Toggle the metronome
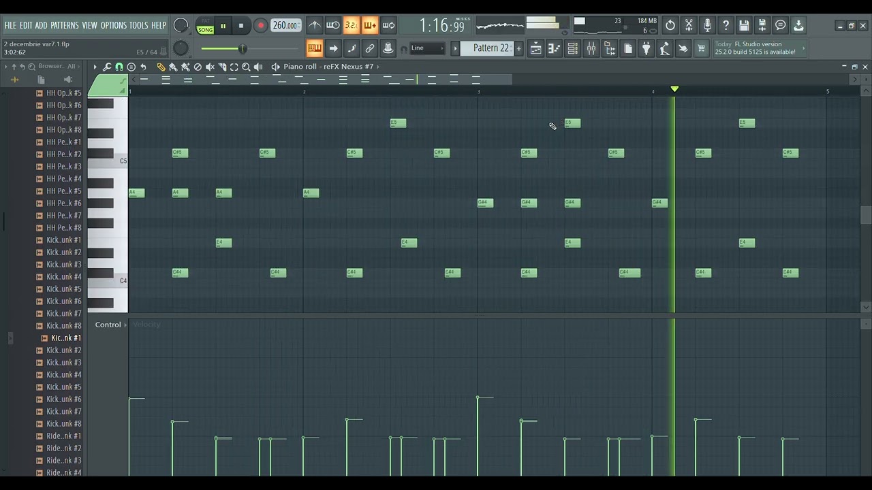This screenshot has height=490, width=872. click(315, 26)
